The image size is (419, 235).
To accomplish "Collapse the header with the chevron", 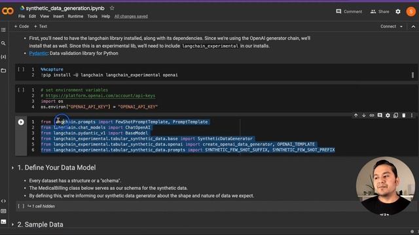I will [413, 27].
